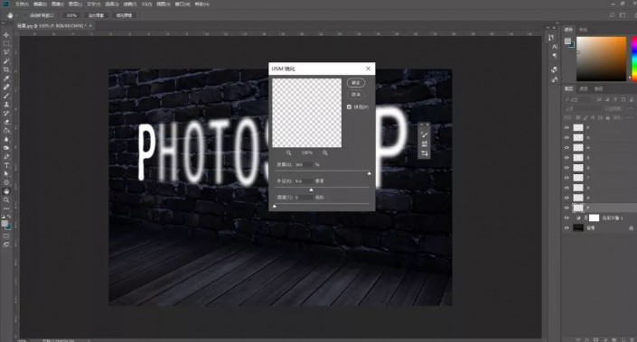The height and width of the screenshot is (342, 637).
Task: Open the layer filter kind dropdown
Action: pos(578,99)
